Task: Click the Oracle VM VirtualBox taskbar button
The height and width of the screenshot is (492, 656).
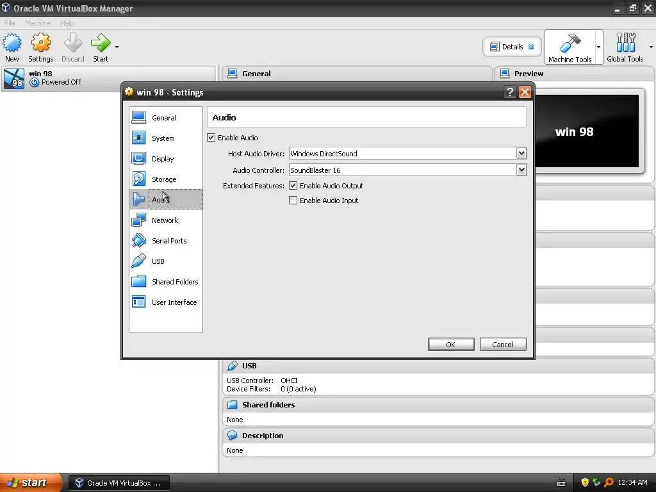Action: pyautogui.click(x=119, y=483)
